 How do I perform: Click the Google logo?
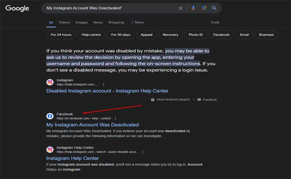[17, 8]
